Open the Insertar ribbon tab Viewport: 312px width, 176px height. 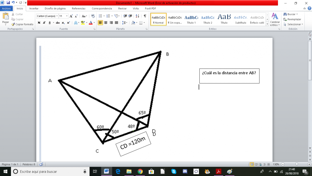pos(34,8)
